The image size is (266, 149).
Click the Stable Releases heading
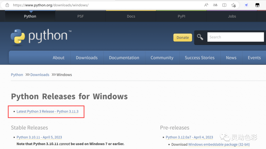[30, 128]
